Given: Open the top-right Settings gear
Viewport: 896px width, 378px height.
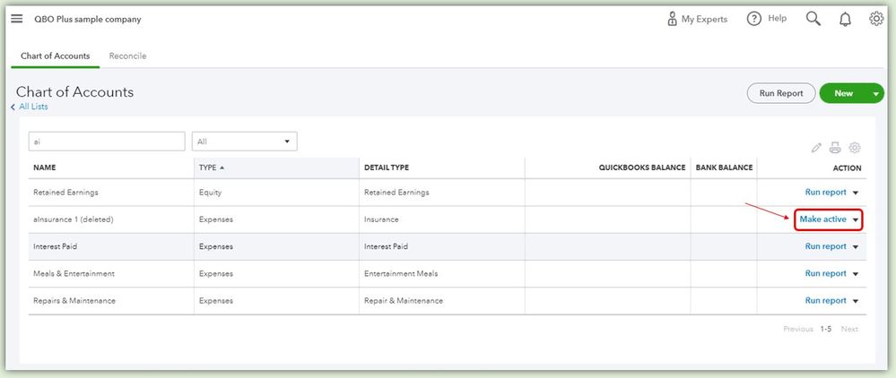Looking at the screenshot, I should [x=876, y=19].
